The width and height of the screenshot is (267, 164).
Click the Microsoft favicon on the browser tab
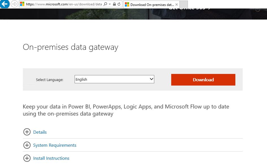(x=127, y=5)
